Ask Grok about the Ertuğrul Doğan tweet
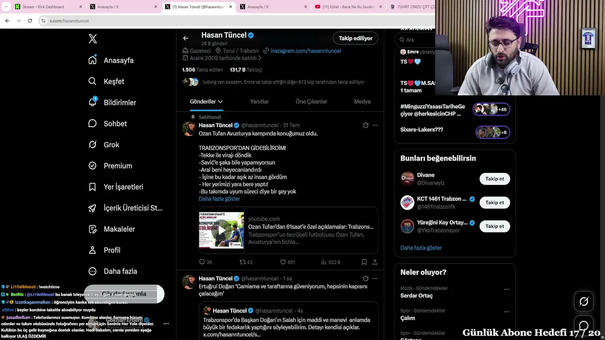 (x=365, y=279)
